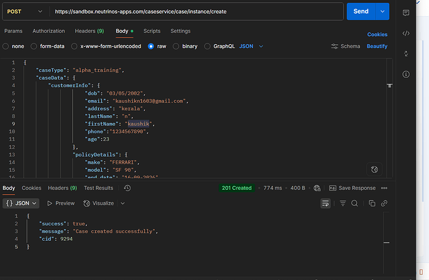Click the request editor scrollbar thumb

tap(390, 86)
